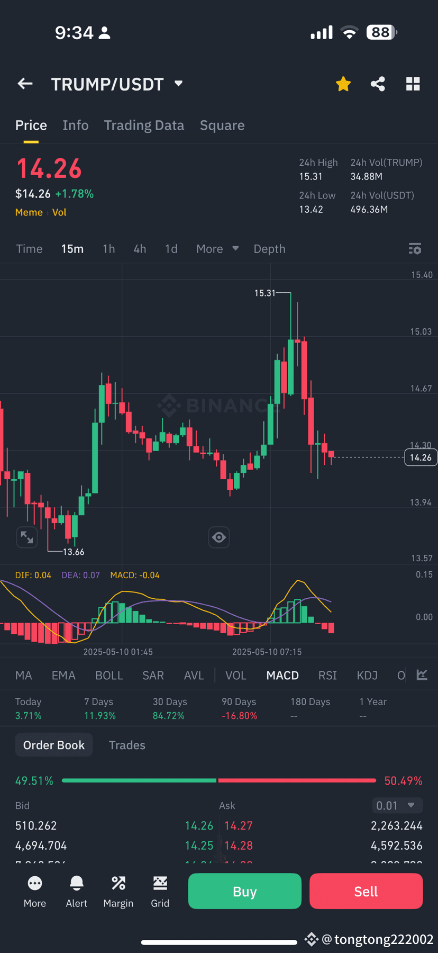Screen dimensions: 438x953
Task: Enable the VOL sub-indicator
Action: tap(236, 676)
